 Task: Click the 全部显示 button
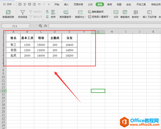[x=36, y=12]
